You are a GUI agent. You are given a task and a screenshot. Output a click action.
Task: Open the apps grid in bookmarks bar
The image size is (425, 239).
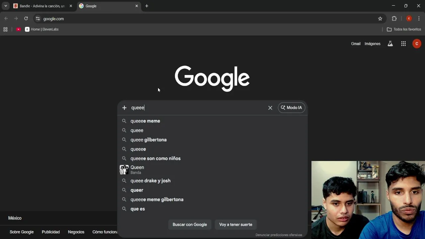click(5, 29)
